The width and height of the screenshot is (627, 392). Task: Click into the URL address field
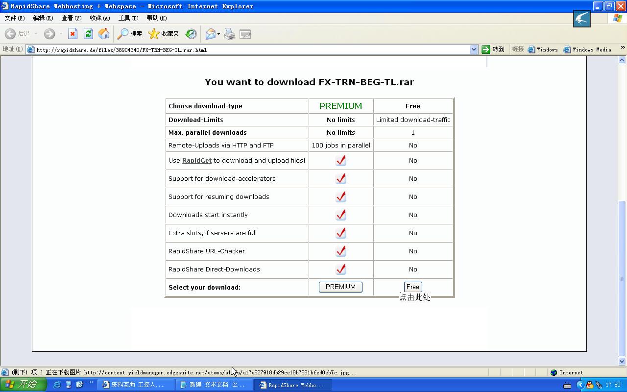coord(245,49)
